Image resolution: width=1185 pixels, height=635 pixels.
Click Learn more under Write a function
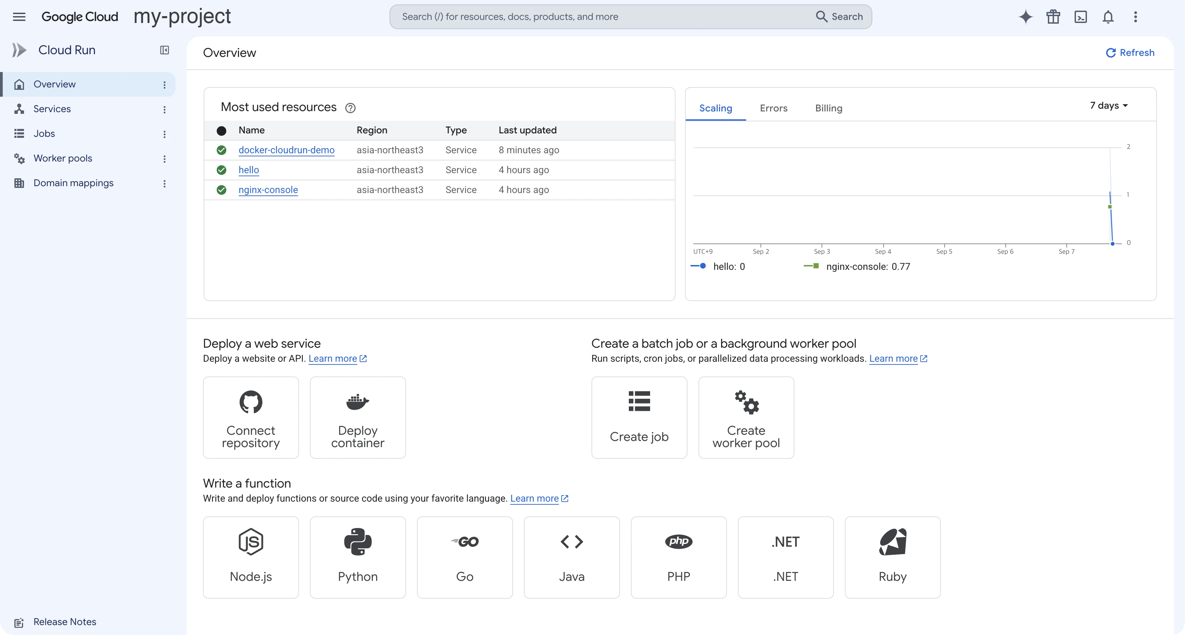(539, 499)
